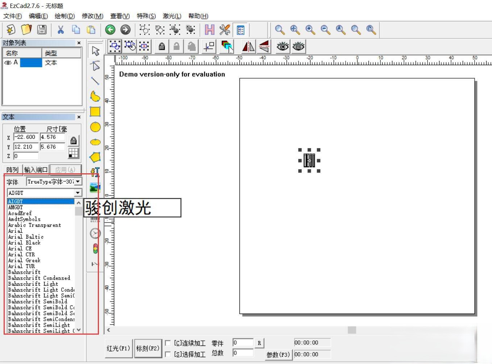Select the node edit tool
The width and height of the screenshot is (492, 364).
pos(95,66)
